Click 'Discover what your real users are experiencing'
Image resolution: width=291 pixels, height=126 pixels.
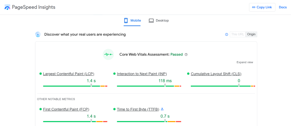(x=85, y=34)
